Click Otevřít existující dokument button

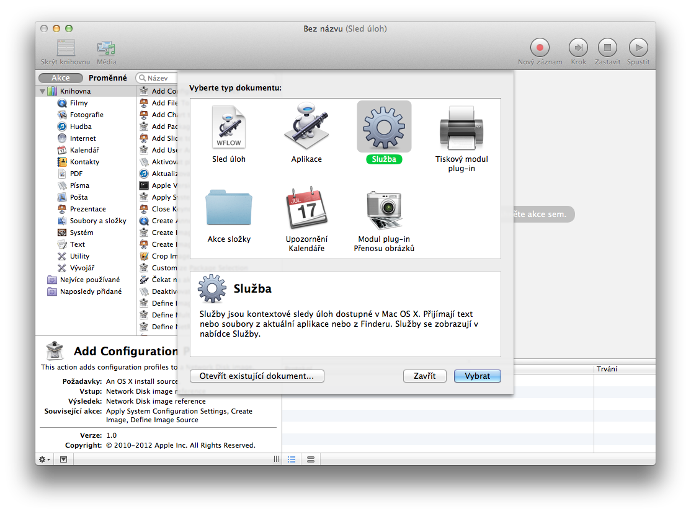257,376
